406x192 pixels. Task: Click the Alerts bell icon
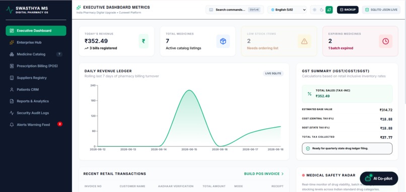coord(12,125)
